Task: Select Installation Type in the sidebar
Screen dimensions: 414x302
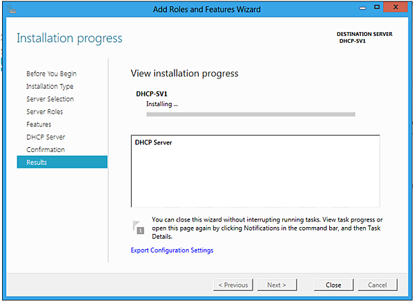Action: pos(50,87)
